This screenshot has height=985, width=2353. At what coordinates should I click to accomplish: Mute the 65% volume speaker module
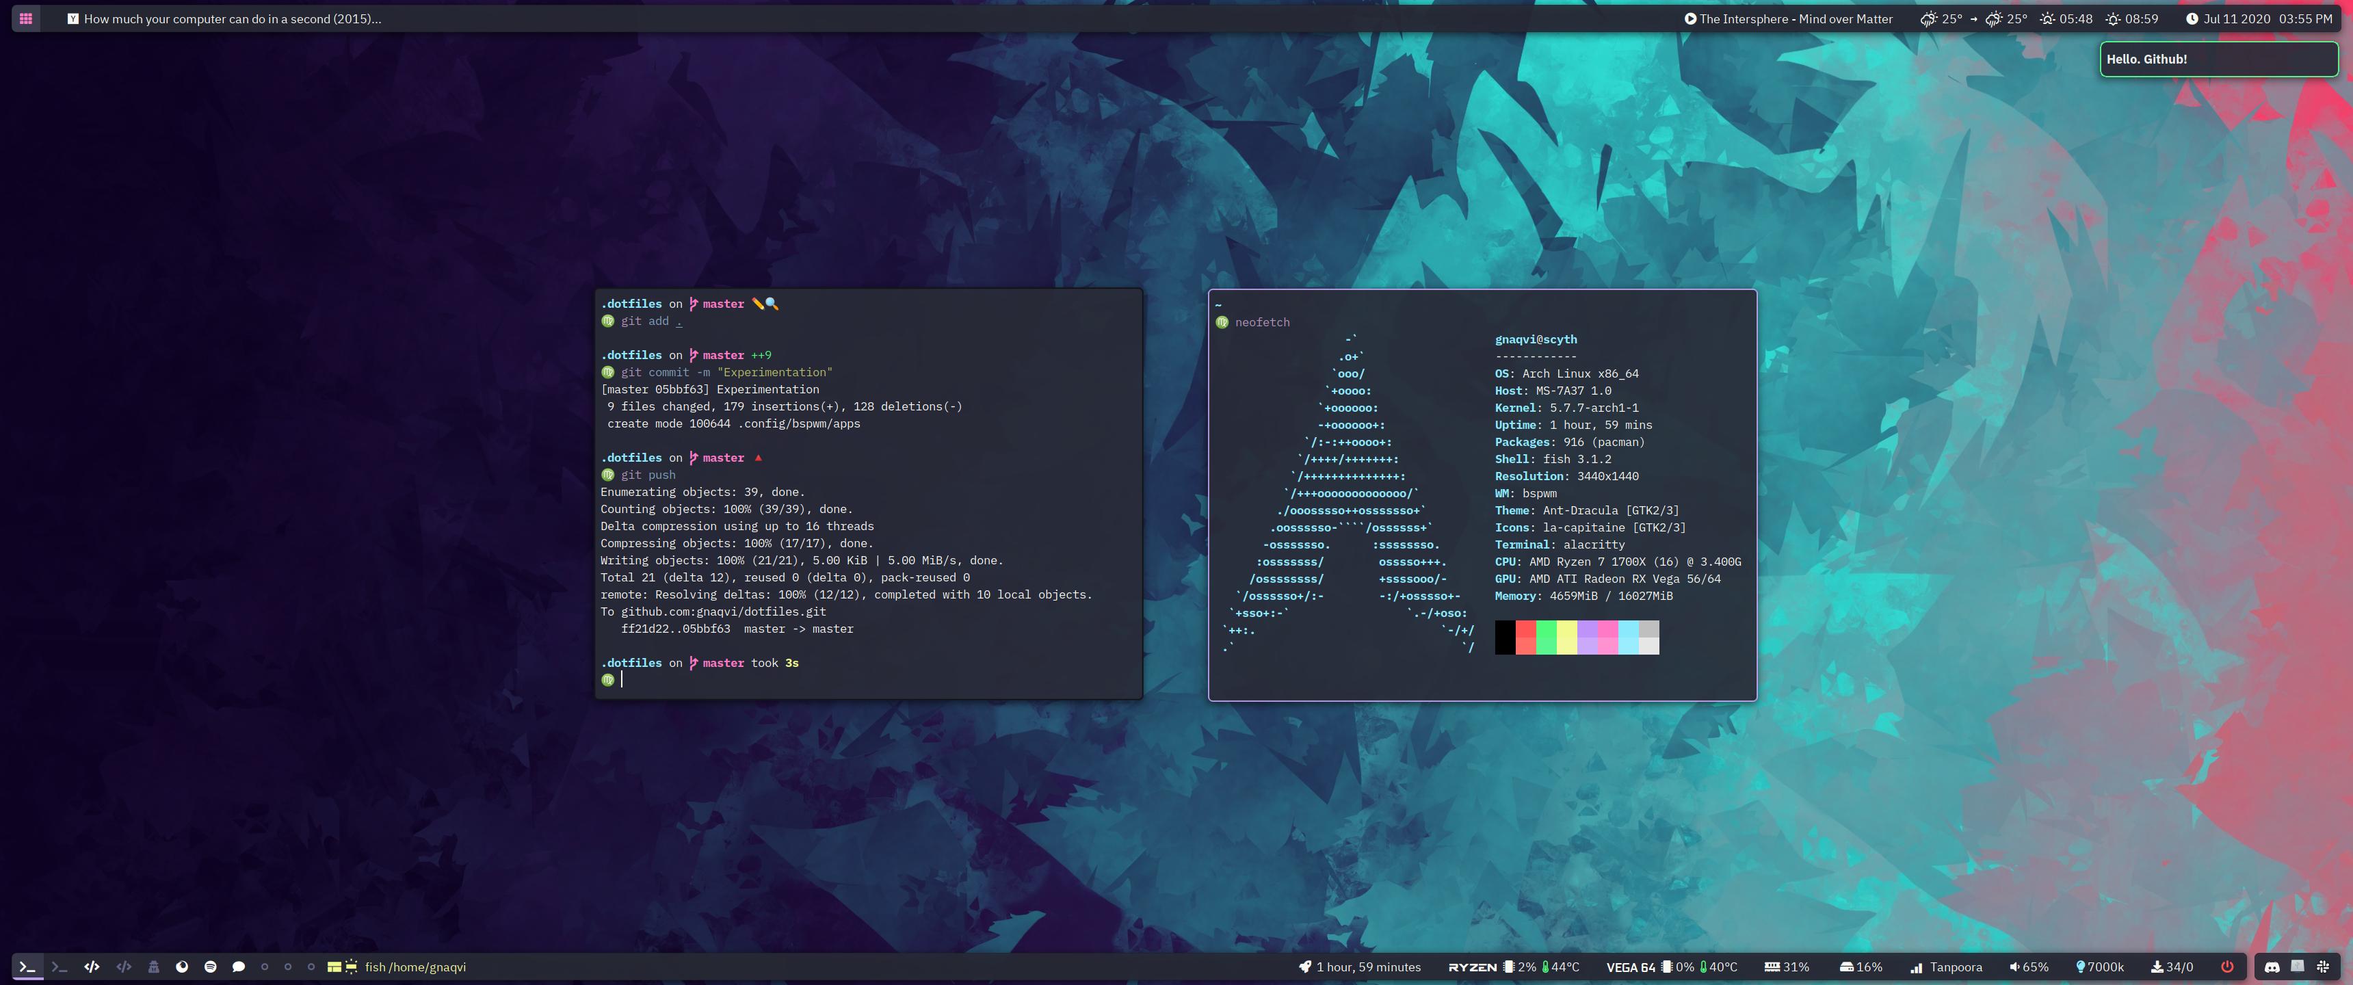[2029, 967]
